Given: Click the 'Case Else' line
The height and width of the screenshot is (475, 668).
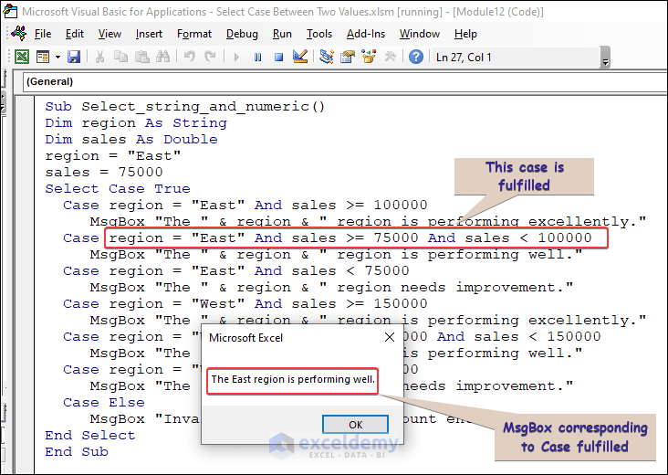Looking at the screenshot, I should (x=103, y=402).
